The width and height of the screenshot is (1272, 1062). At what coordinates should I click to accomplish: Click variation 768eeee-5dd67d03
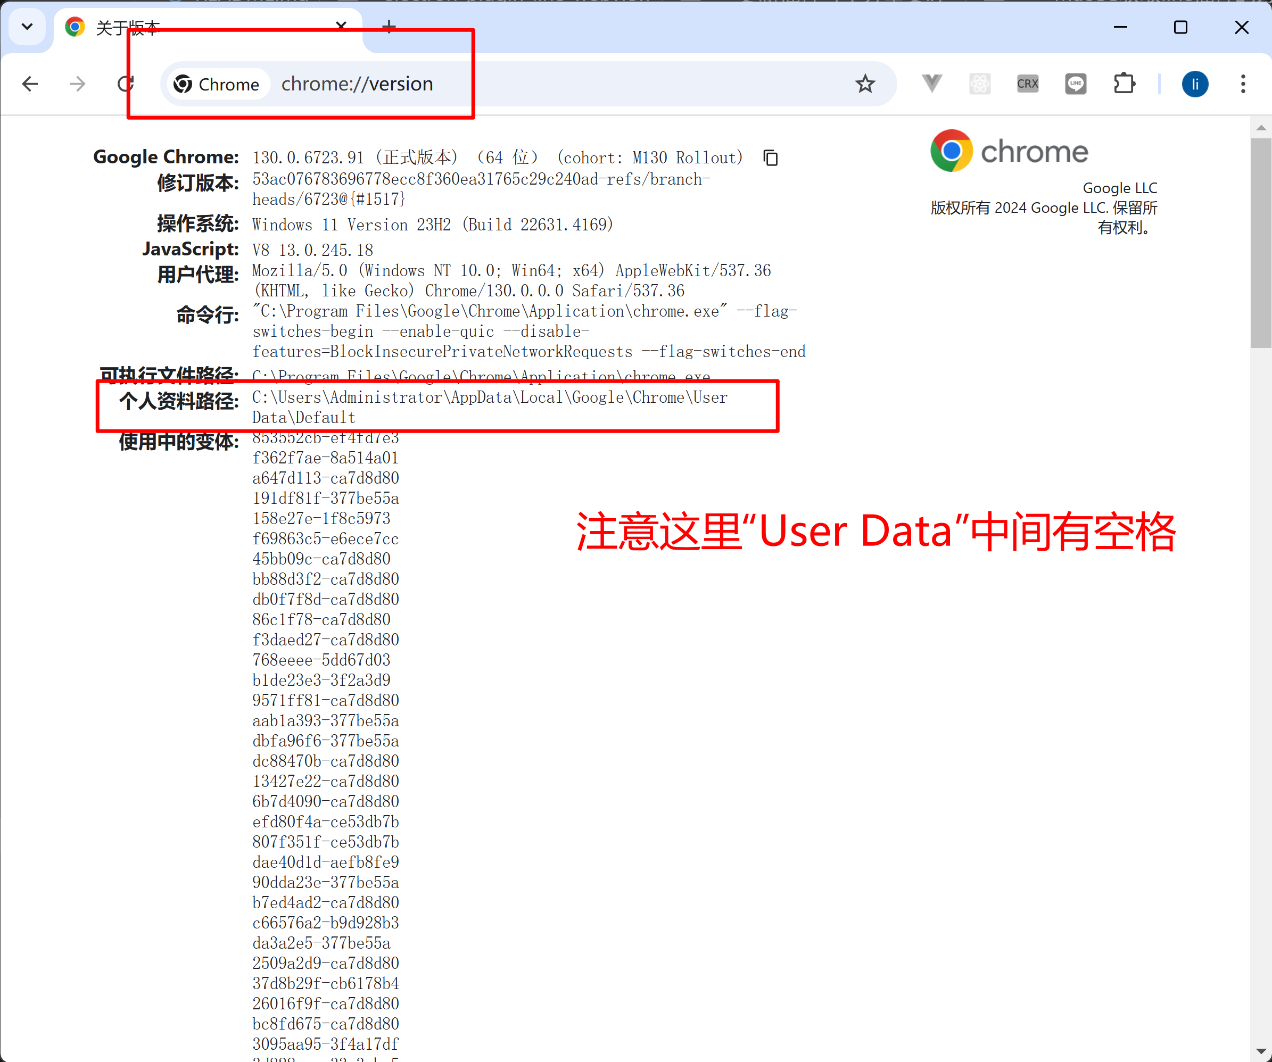321,661
